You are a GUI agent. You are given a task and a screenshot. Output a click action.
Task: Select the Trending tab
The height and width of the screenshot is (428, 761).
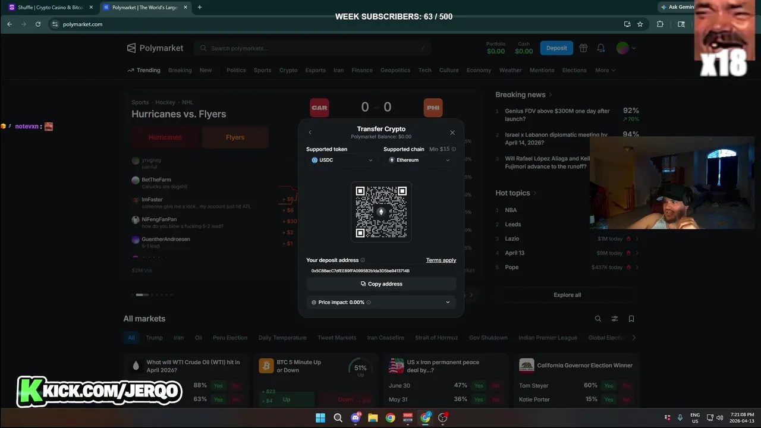(144, 70)
